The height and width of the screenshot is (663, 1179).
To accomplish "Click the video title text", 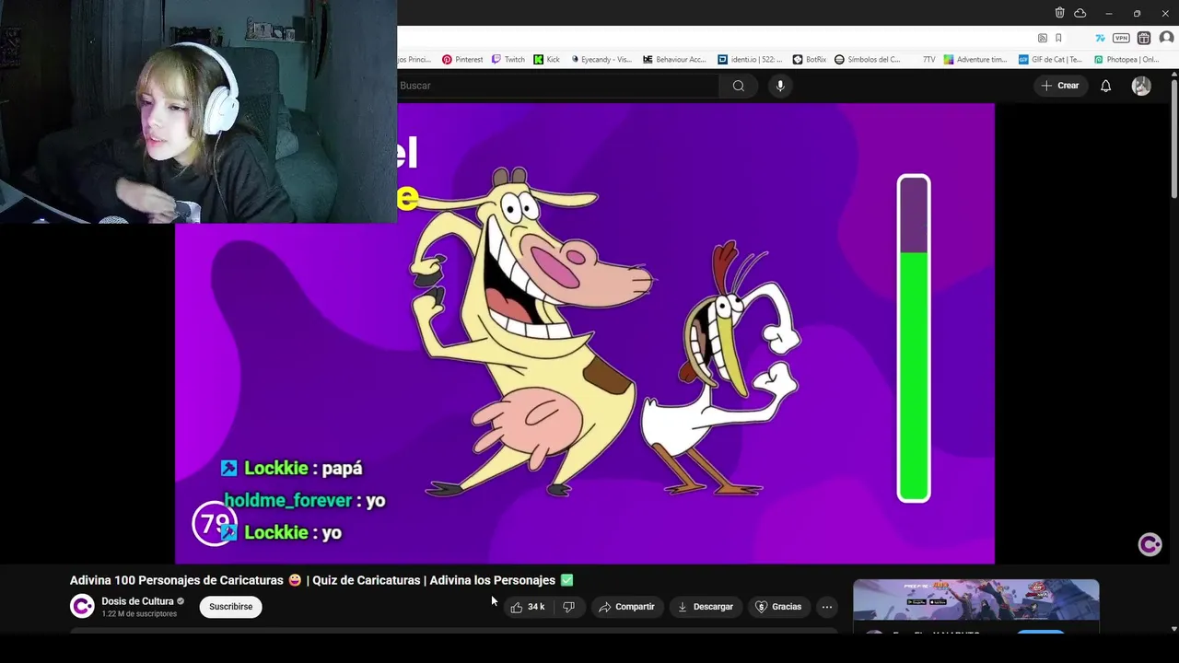I will [x=321, y=580].
